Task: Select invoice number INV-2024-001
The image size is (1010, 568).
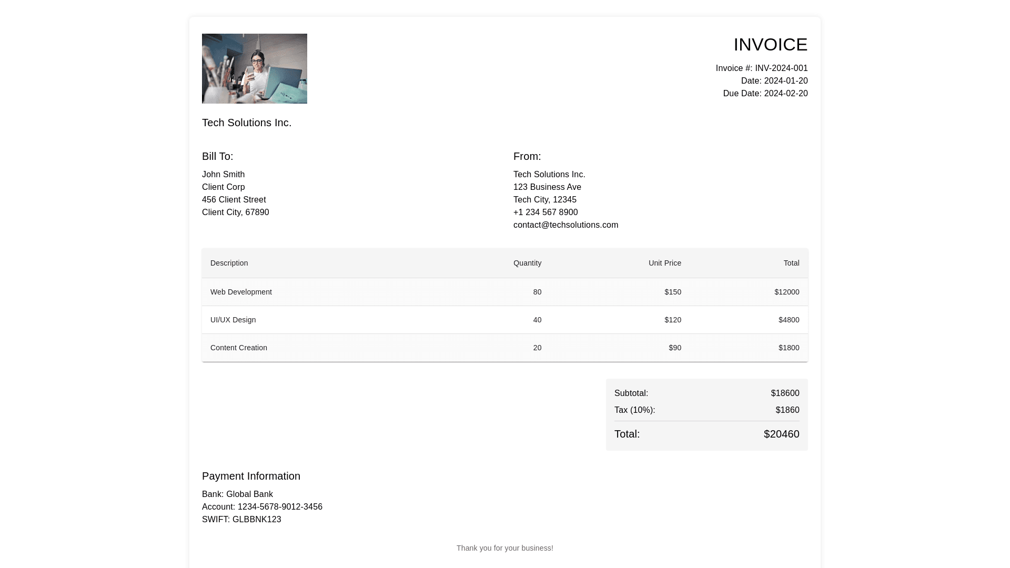Action: tap(781, 68)
